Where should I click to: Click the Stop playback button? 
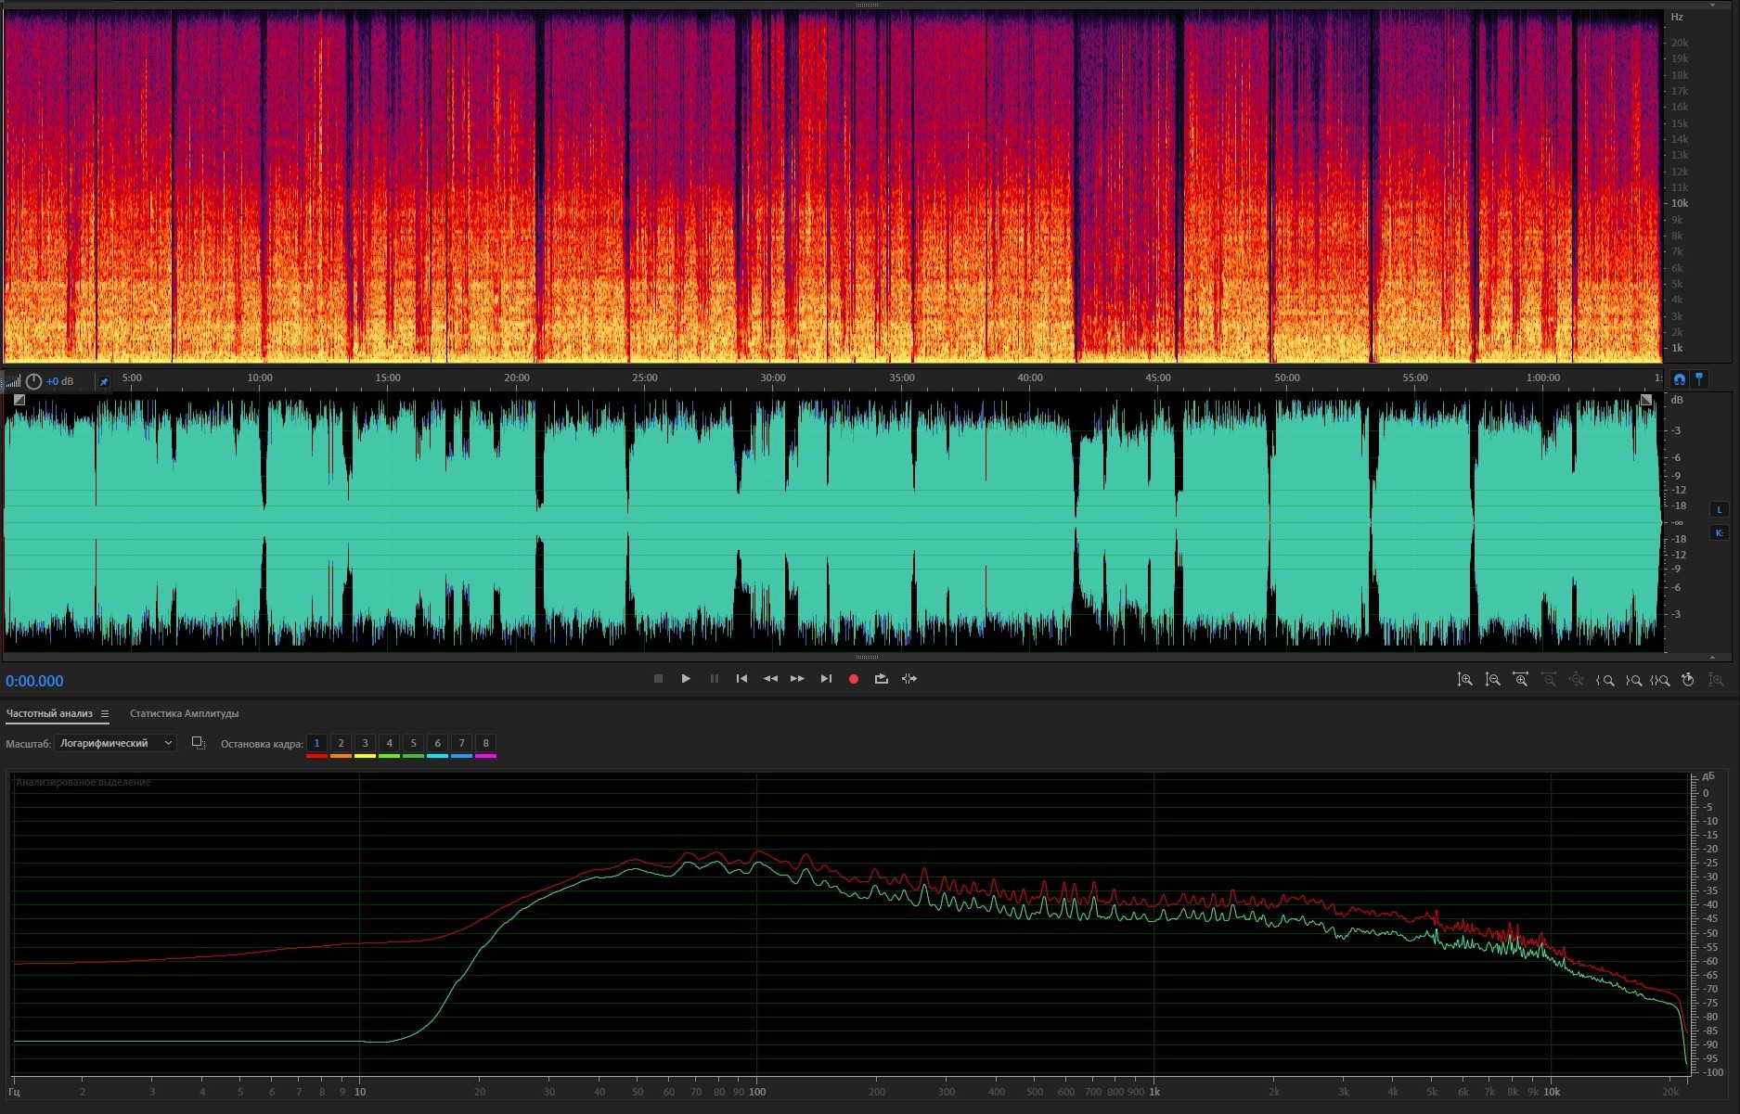(658, 679)
